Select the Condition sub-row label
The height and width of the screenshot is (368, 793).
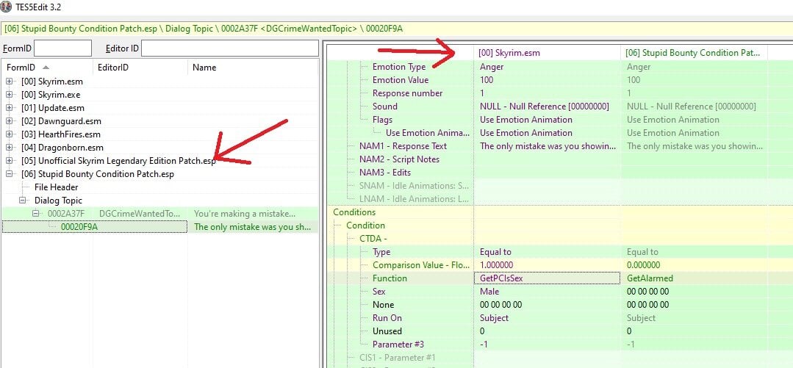coord(366,226)
